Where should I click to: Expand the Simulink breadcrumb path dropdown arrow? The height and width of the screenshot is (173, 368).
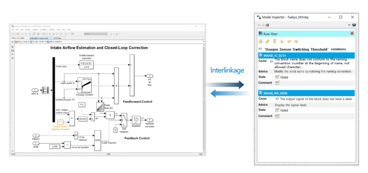203,42
